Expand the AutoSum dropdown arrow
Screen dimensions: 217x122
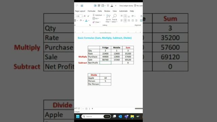[104, 15]
